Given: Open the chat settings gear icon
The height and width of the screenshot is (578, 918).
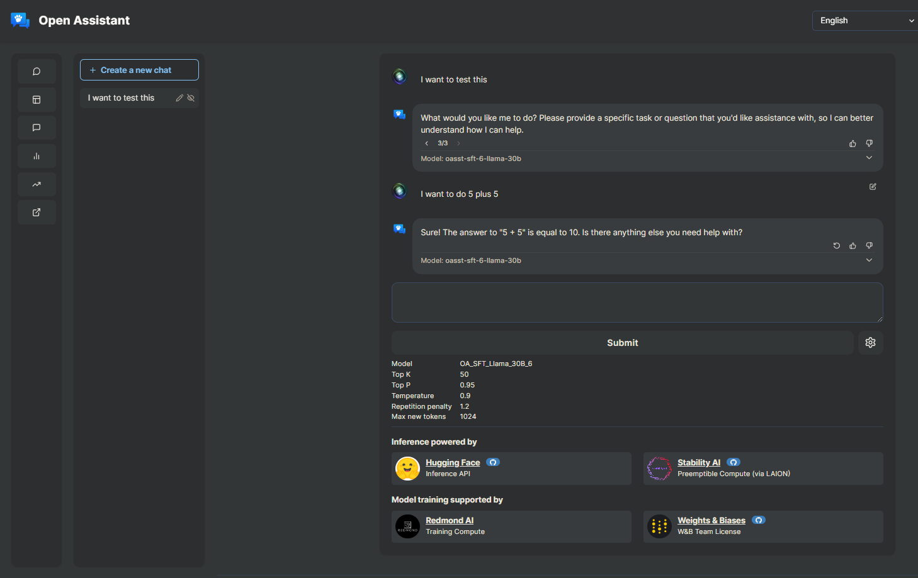Looking at the screenshot, I should (870, 342).
